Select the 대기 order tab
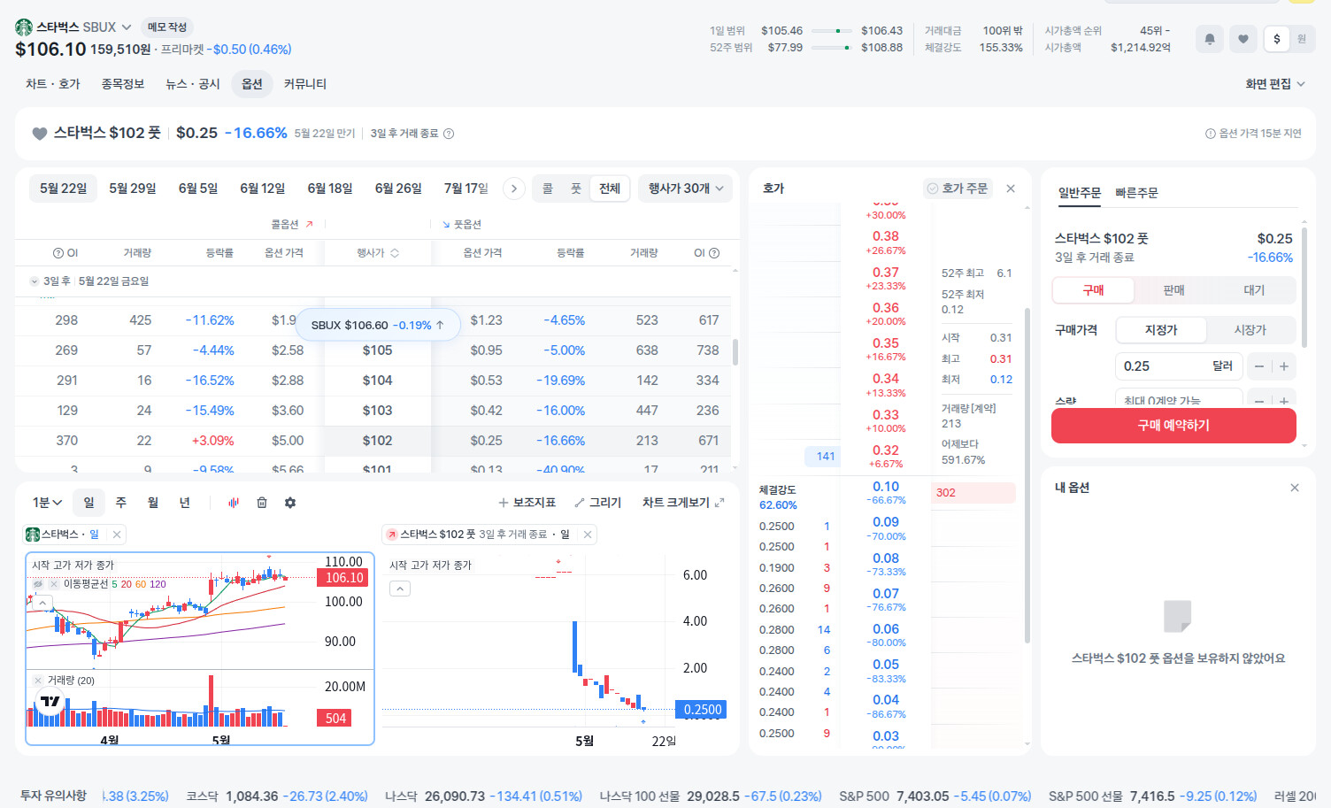Image resolution: width=1331 pixels, height=808 pixels. [1254, 290]
